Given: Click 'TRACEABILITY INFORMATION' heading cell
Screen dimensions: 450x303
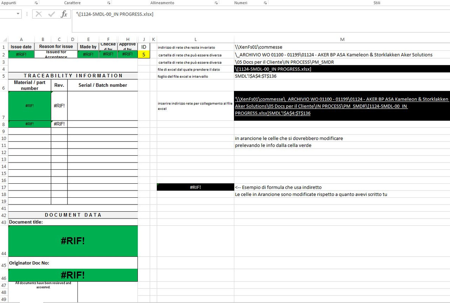Looking at the screenshot, I should click(73, 76).
